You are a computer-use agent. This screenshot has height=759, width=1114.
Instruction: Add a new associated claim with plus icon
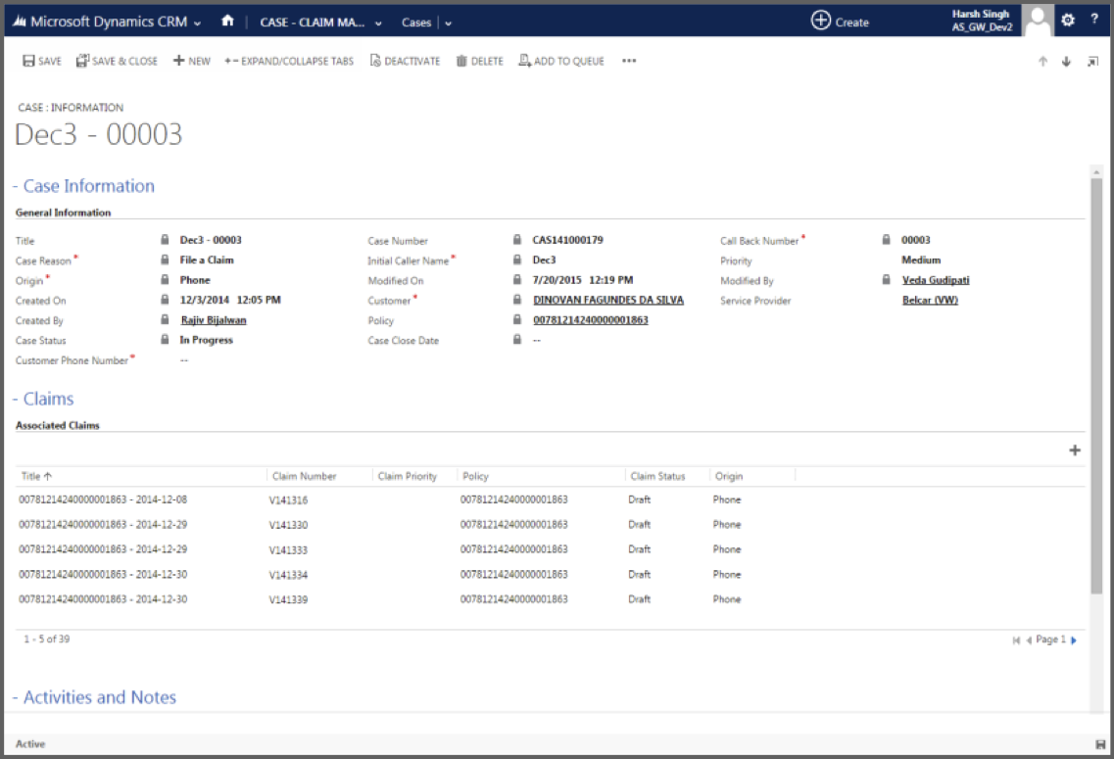coord(1074,451)
